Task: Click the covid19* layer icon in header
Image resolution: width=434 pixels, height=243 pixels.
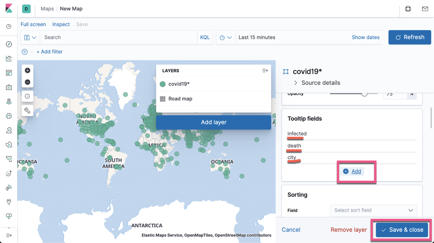Action: (x=286, y=72)
